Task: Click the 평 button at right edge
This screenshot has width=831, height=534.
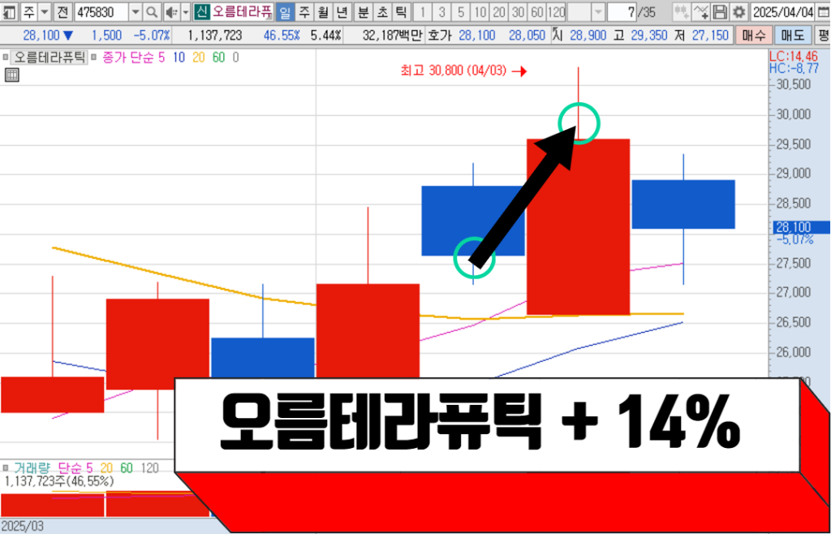Action: click(x=823, y=36)
